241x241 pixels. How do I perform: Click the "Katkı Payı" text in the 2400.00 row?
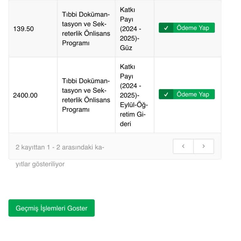pyautogui.click(x=127, y=71)
